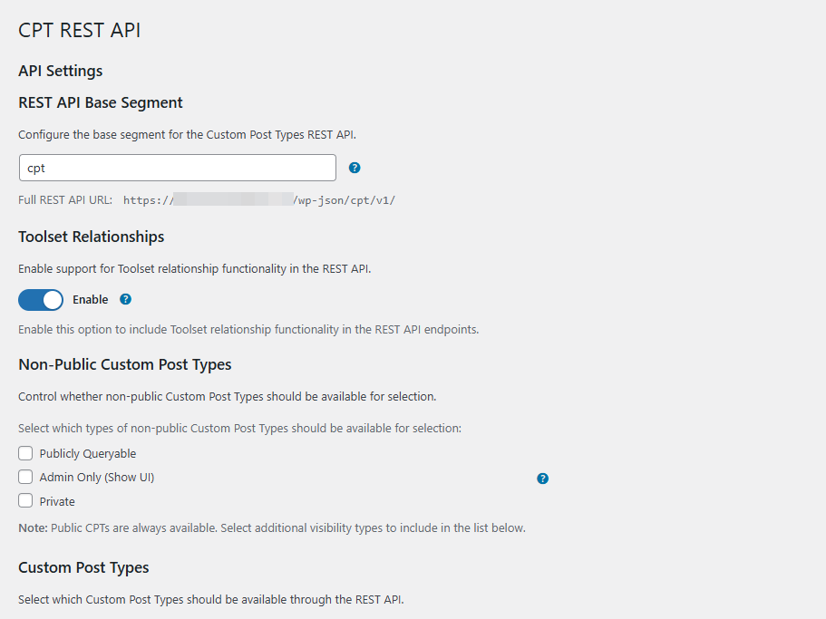Click the "Publicly Queryable" label text
The width and height of the screenshot is (826, 619).
click(88, 453)
